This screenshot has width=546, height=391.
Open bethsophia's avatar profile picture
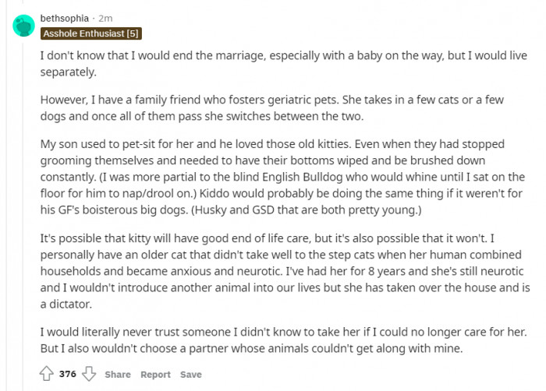[x=23, y=26]
